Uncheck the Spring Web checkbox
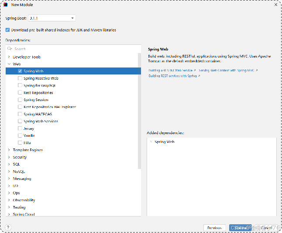 tap(20, 71)
